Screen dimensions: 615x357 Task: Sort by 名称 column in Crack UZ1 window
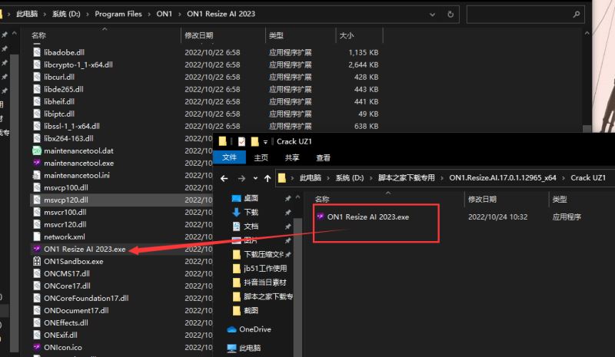[x=322, y=199]
